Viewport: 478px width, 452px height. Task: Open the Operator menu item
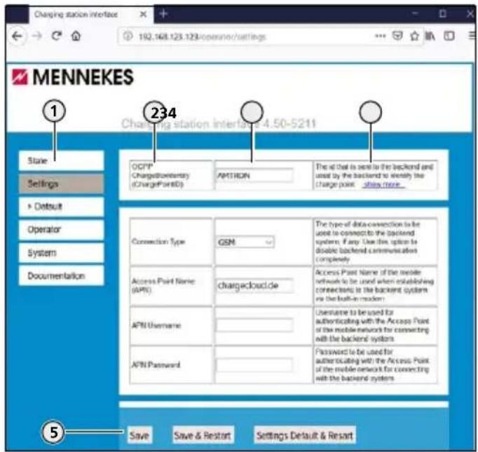pyautogui.click(x=61, y=230)
